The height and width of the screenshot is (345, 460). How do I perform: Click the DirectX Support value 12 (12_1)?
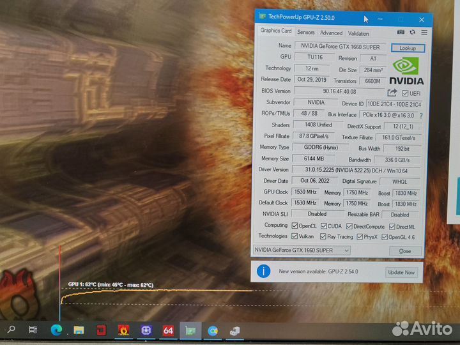click(402, 126)
